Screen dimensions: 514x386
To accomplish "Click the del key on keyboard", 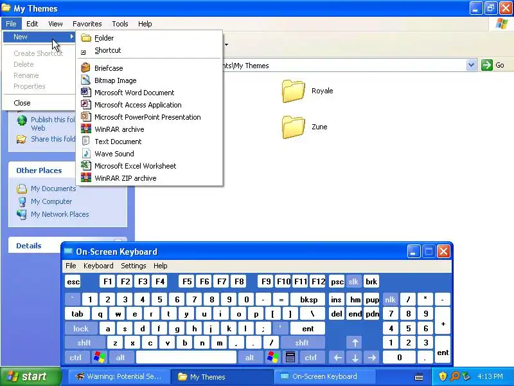I will click(x=337, y=314).
